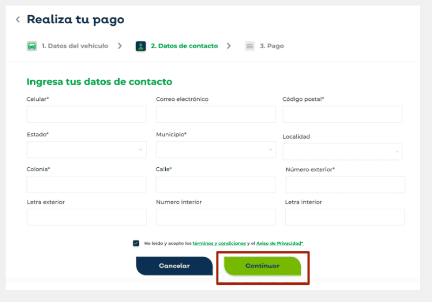This screenshot has height=302, width=432.
Task: Select the 3. Pago step
Action: coord(272,46)
